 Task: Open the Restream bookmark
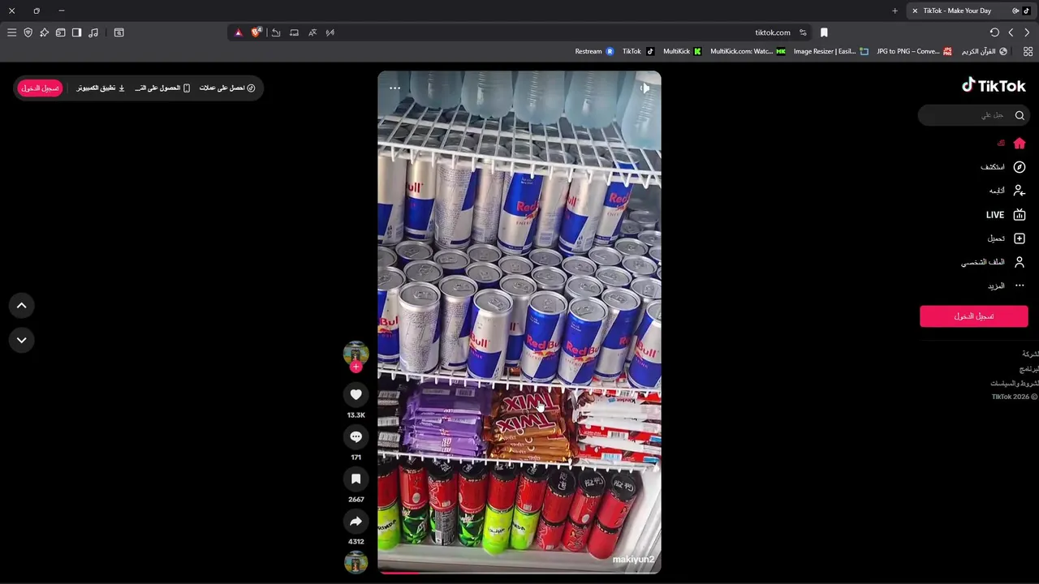(594, 51)
